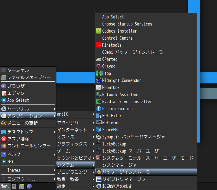Viewport: 217px width, 190px height.
Task: Click the リポジトリマネージャー blue list icon
Action: [x=98, y=179]
